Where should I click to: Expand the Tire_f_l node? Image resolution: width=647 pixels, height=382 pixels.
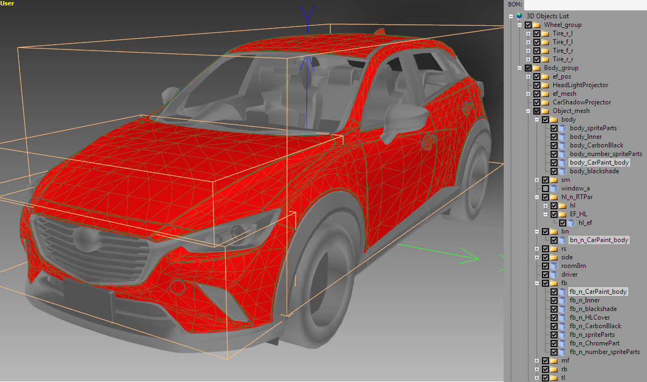pos(528,42)
